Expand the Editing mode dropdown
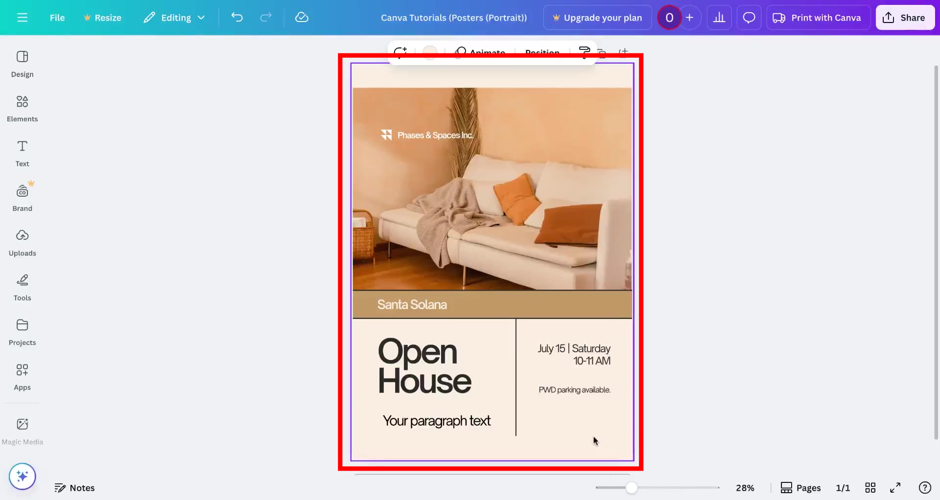 [x=174, y=17]
